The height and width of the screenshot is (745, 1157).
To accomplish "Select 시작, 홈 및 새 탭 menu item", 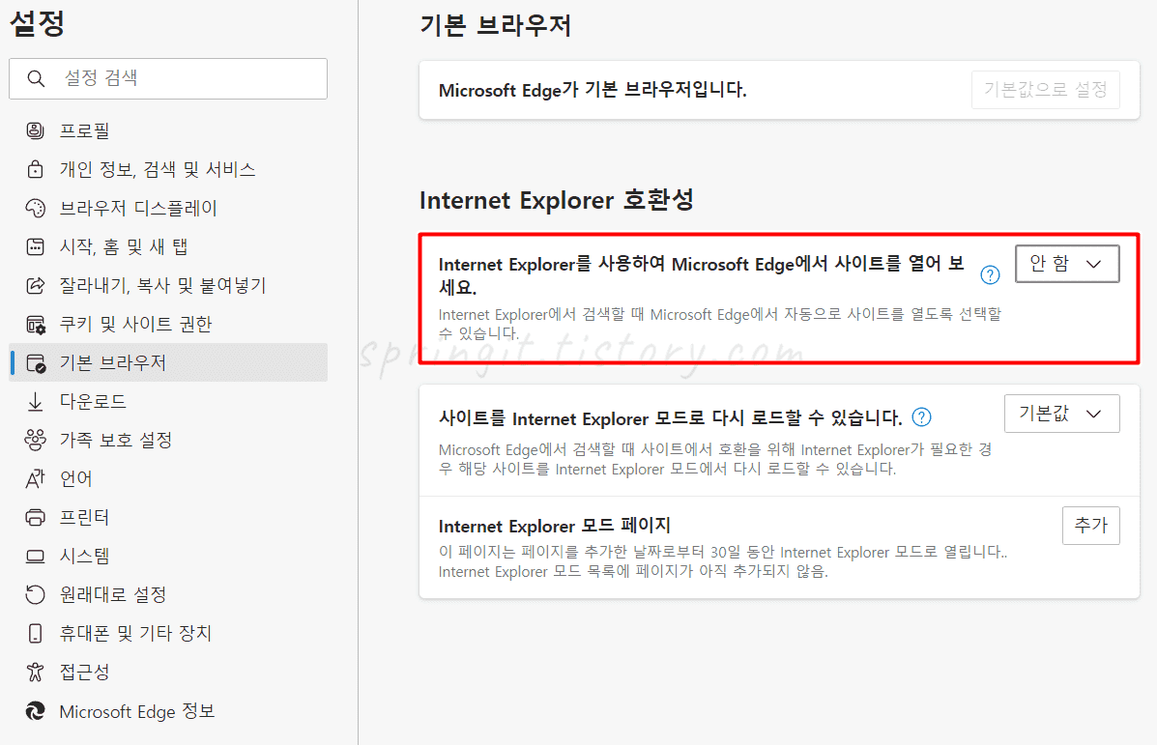I will coord(168,246).
